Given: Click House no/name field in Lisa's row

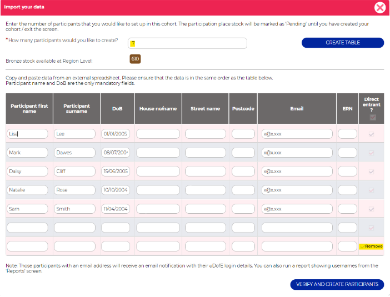Looking at the screenshot, I should coord(158,134).
